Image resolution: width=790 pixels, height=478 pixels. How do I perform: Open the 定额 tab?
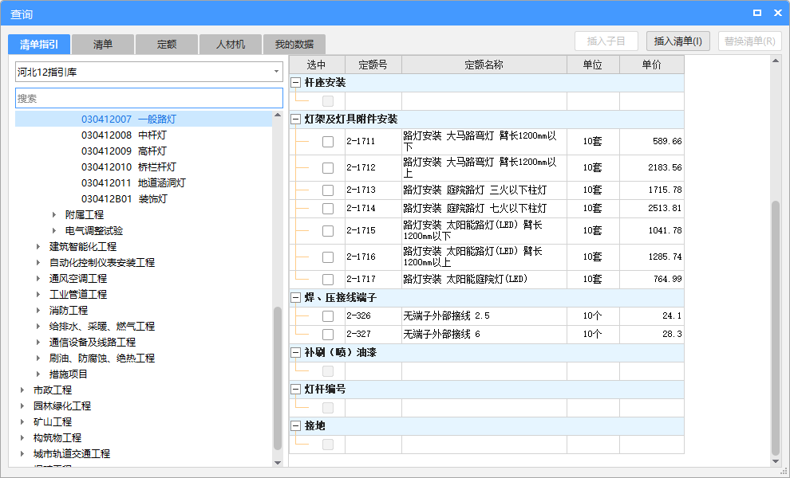(167, 45)
